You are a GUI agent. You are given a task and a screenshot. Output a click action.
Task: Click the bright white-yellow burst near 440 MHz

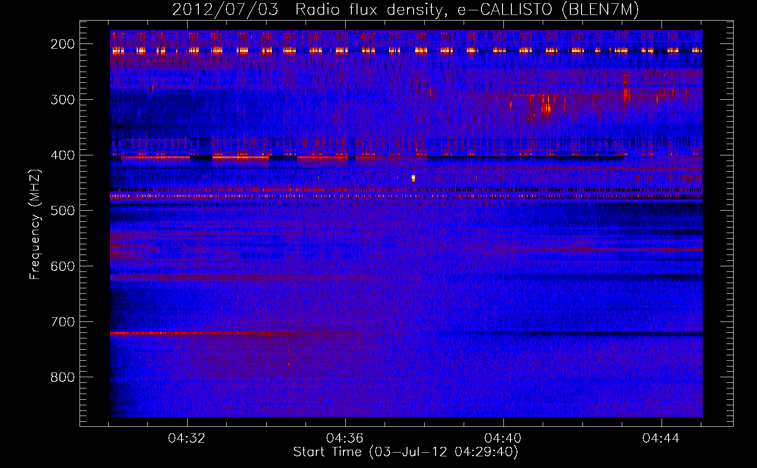pyautogui.click(x=413, y=178)
